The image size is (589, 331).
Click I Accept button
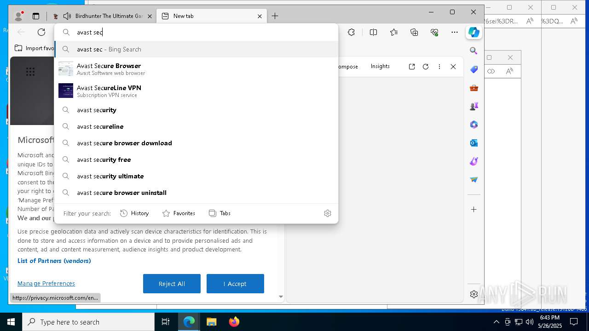235,284
